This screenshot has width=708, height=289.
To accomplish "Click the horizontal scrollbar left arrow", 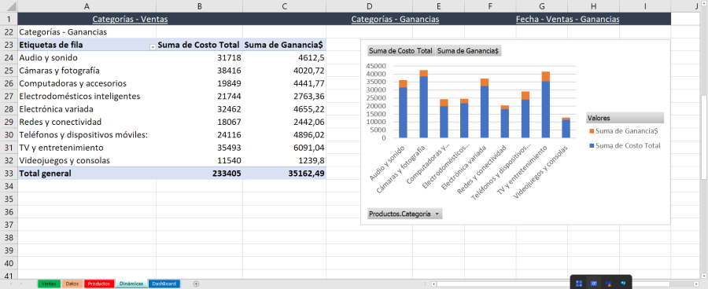I will (434, 284).
